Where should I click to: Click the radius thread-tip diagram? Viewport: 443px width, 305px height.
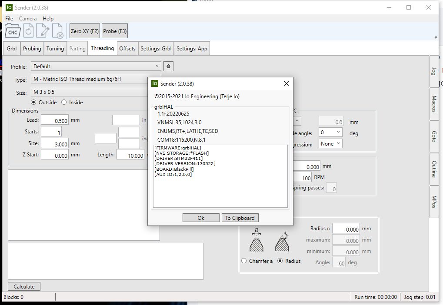(x=282, y=242)
